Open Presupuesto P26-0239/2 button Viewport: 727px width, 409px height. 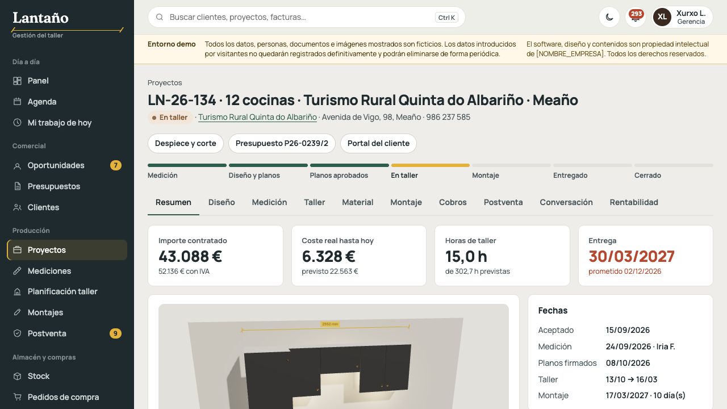click(282, 143)
